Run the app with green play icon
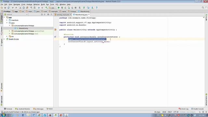Image resolution: width=208 pixels, height=117 pixels. pos(58,8)
